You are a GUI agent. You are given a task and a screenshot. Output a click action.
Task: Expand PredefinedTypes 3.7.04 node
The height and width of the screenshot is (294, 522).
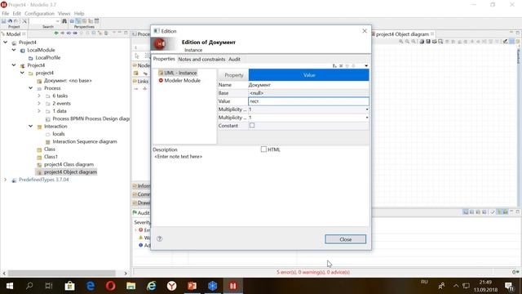point(6,180)
